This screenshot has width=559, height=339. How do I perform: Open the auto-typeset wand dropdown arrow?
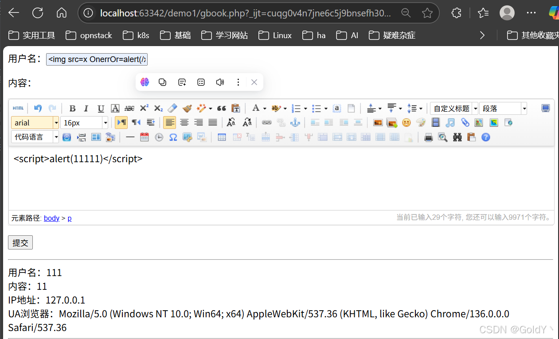coord(211,109)
